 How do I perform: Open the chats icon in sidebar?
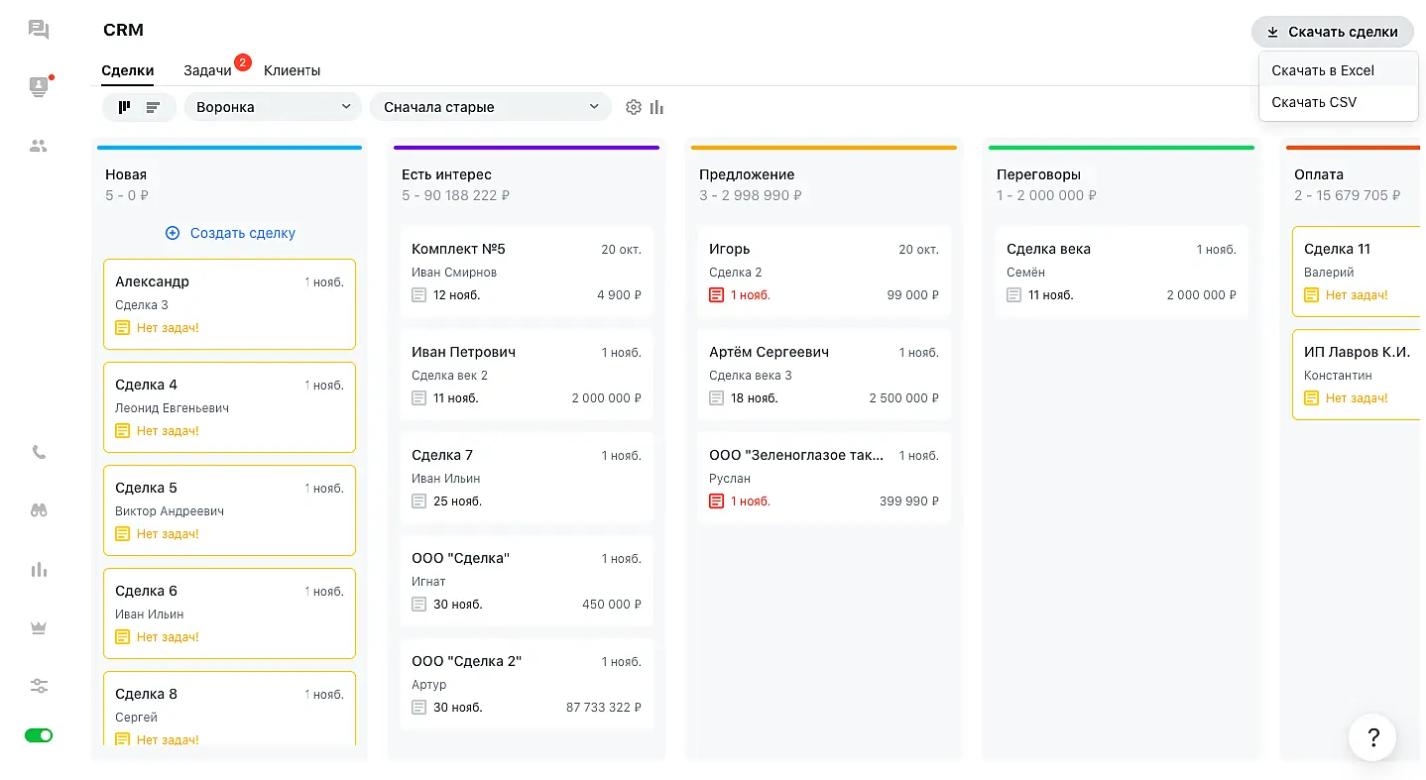pyautogui.click(x=39, y=30)
